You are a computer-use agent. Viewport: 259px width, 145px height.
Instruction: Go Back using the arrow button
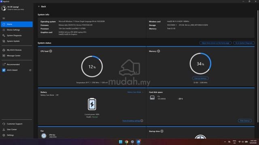pyautogui.click(x=42, y=6)
